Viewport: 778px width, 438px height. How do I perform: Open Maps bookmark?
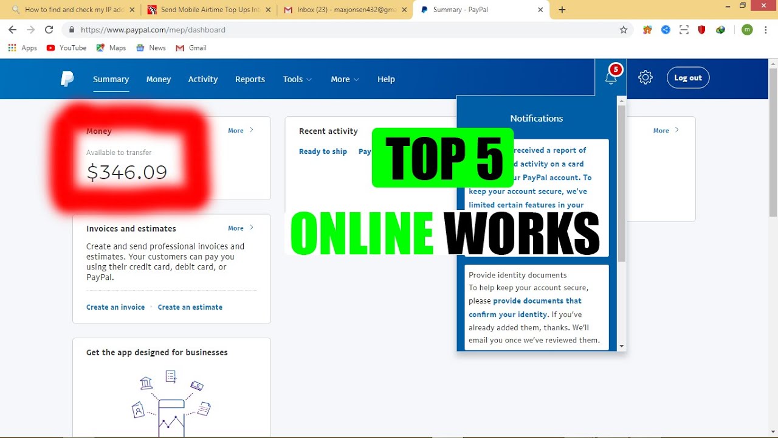point(111,47)
